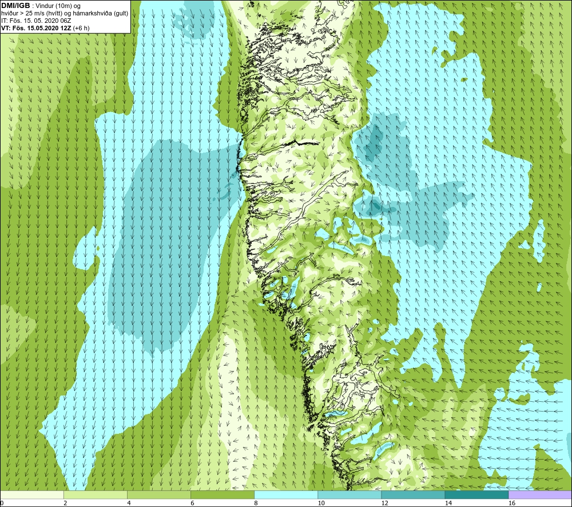Click the 'IT: Fös. 15. 05. 2020 06Z' line
572x507 pixels.
tap(36, 21)
